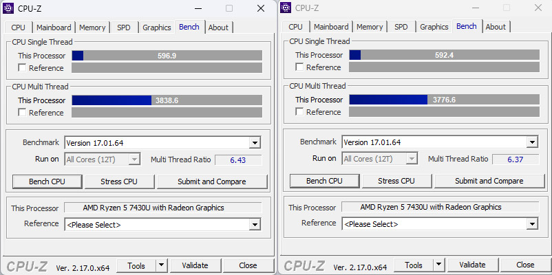
Task: Click the CPU-Z app icon in right window title bar
Action: tap(286, 8)
